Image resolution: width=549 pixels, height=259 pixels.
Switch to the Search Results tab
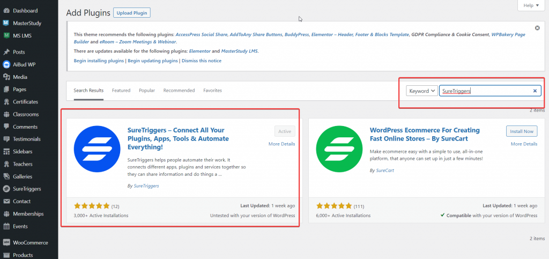tap(88, 90)
